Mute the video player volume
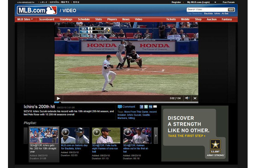The image size is (256, 168). [x=187, y=98]
